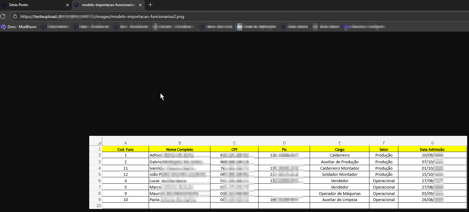Click name cell starting with 'João'
Screen dimensions: 469x212
pos(180,174)
